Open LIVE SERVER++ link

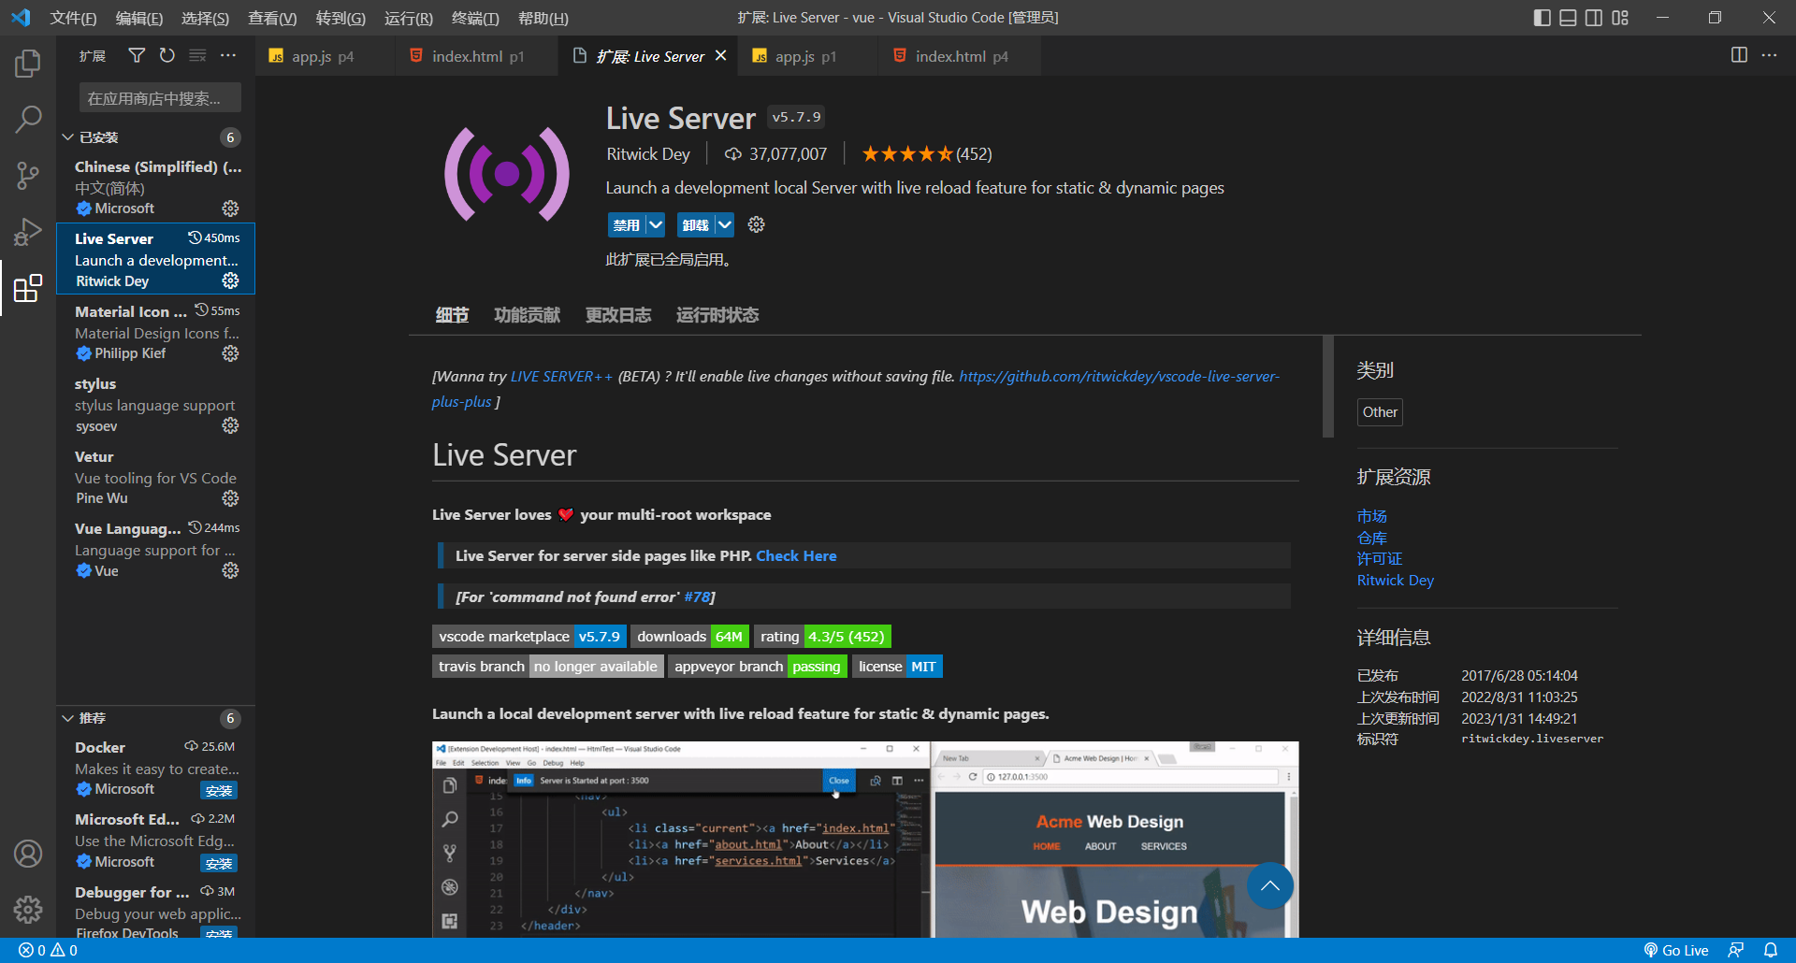pos(561,377)
